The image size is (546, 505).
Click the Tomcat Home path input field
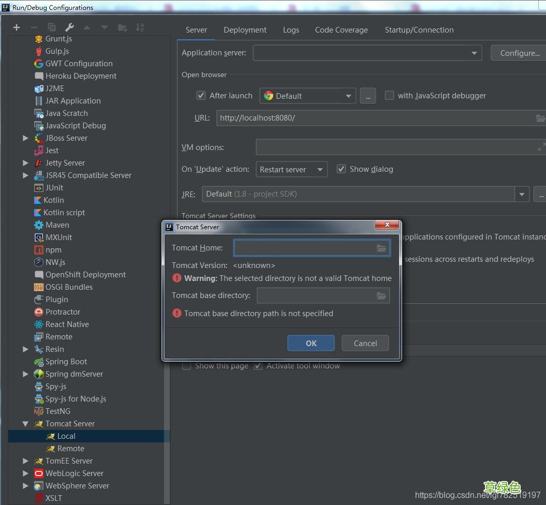pos(305,248)
